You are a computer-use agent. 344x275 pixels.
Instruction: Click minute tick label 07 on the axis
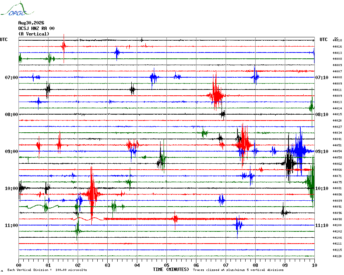[226, 265]
